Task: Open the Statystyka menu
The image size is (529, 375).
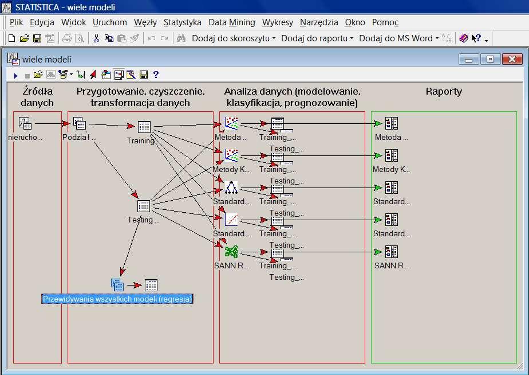Action: (182, 22)
